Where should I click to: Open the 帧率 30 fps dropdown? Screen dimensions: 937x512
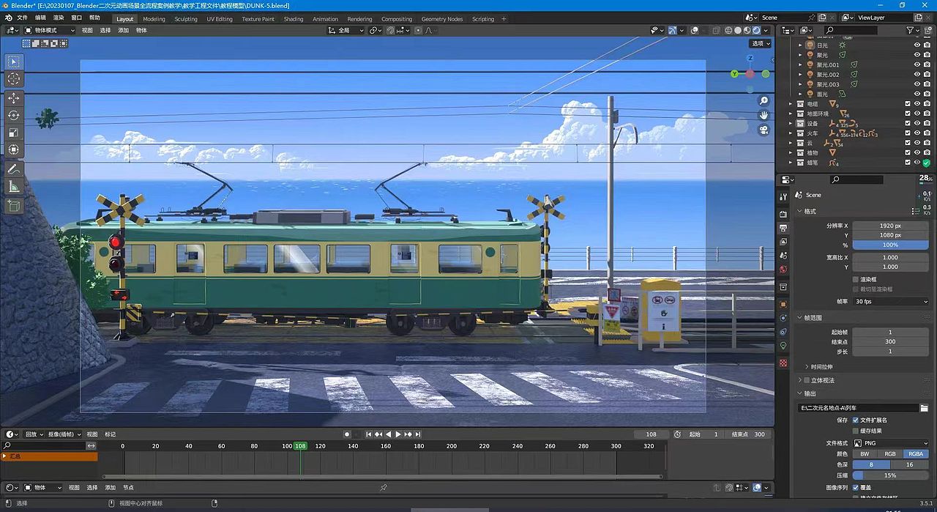pos(891,302)
